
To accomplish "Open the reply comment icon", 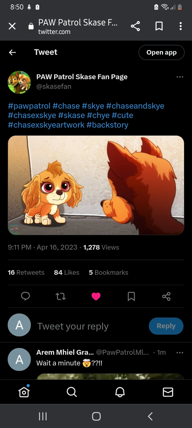I will (x=25, y=296).
